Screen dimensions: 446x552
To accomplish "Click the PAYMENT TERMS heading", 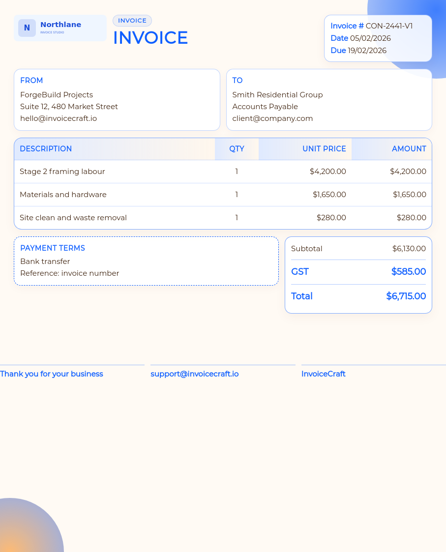I will pyautogui.click(x=53, y=248).
